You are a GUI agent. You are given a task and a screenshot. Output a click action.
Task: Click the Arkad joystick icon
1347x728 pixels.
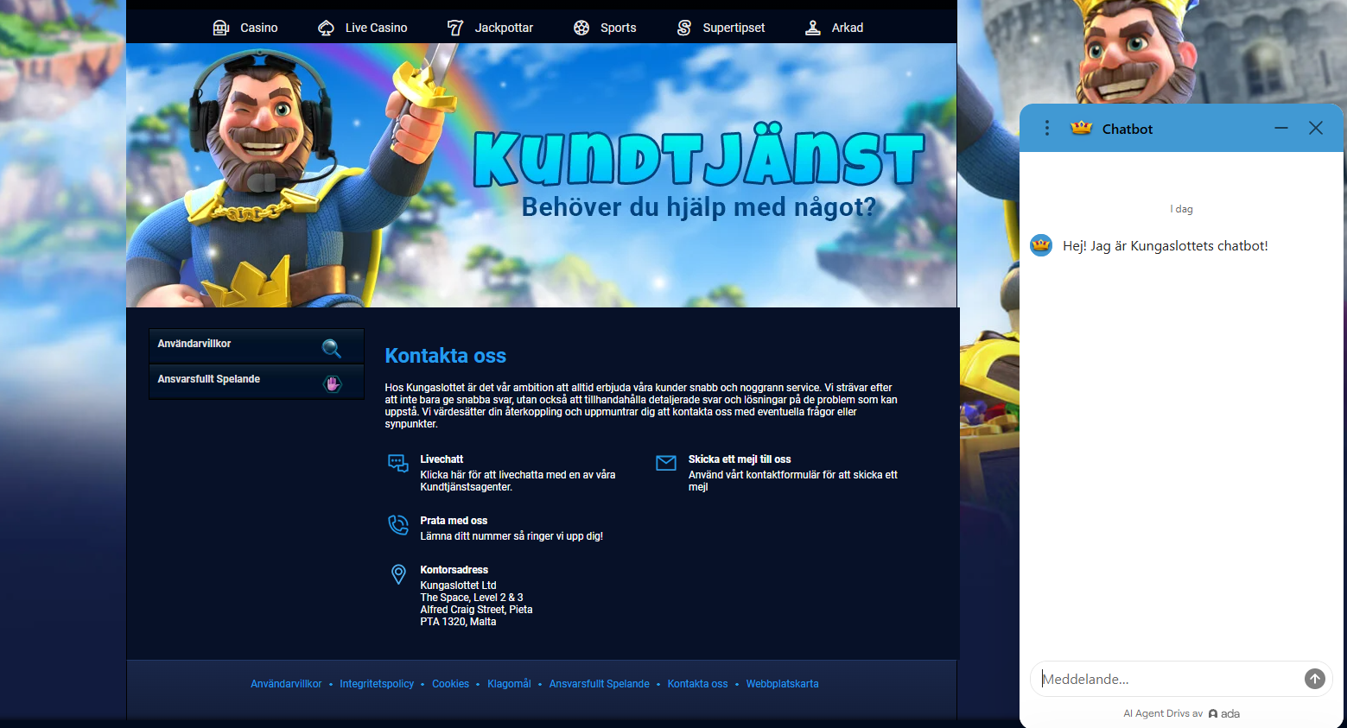click(813, 28)
